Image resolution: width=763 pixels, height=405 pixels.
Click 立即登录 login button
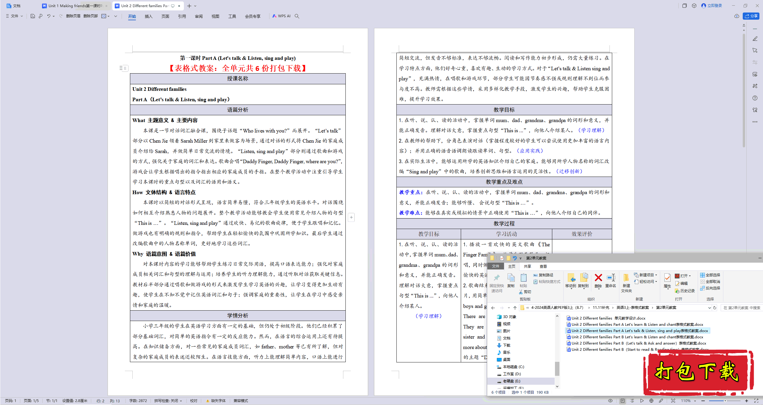pyautogui.click(x=712, y=6)
